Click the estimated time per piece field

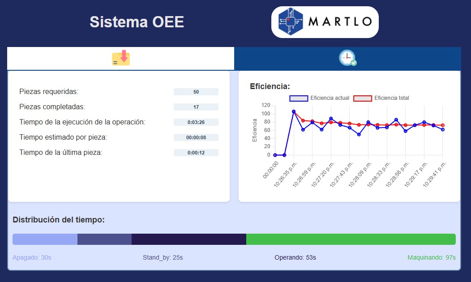tap(196, 137)
